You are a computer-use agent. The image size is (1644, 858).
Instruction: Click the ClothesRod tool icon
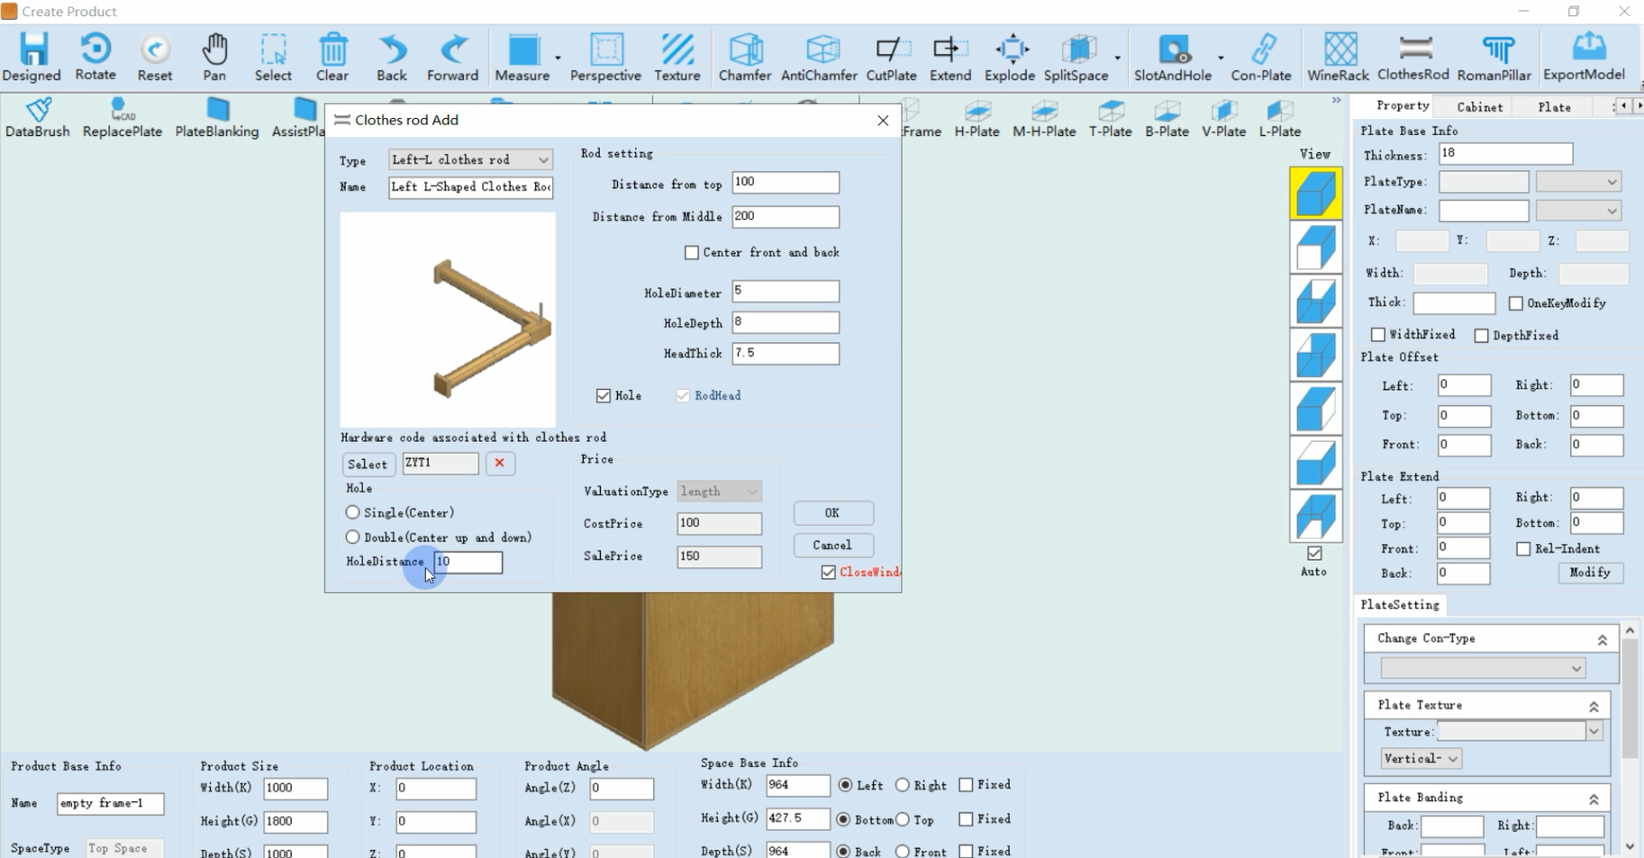[1413, 57]
